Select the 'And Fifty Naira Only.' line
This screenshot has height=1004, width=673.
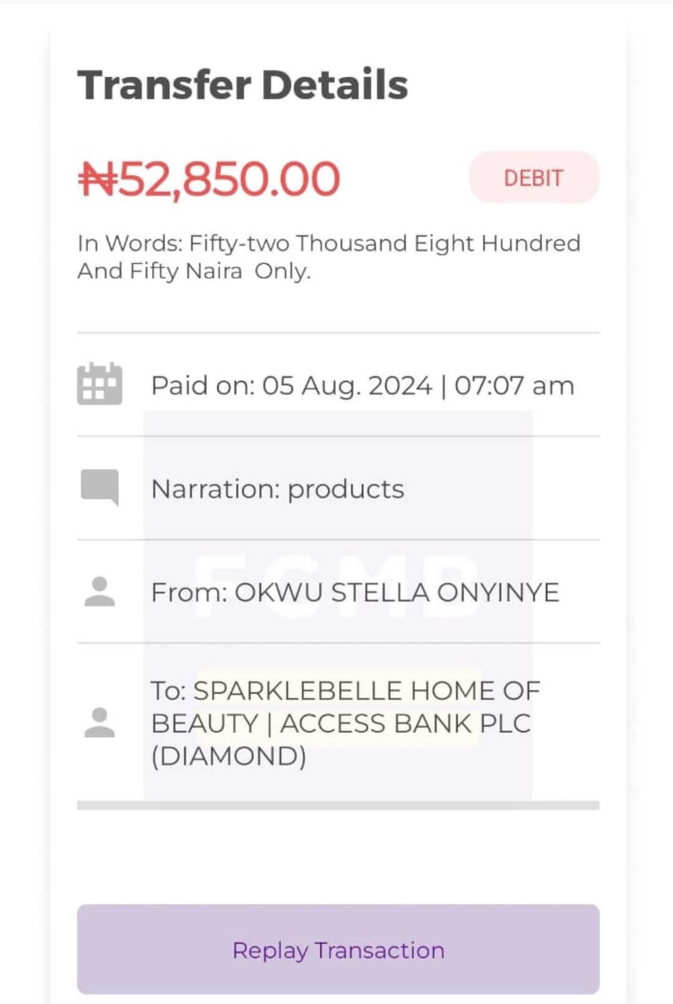(194, 271)
